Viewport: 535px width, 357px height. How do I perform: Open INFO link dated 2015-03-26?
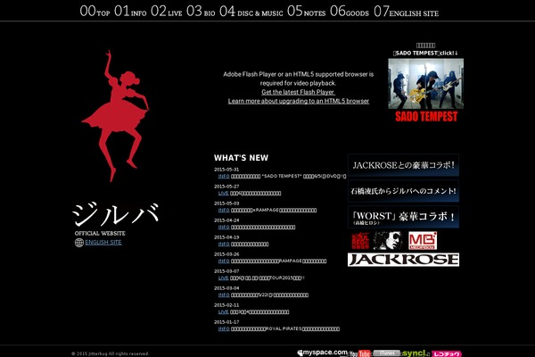tap(224, 261)
